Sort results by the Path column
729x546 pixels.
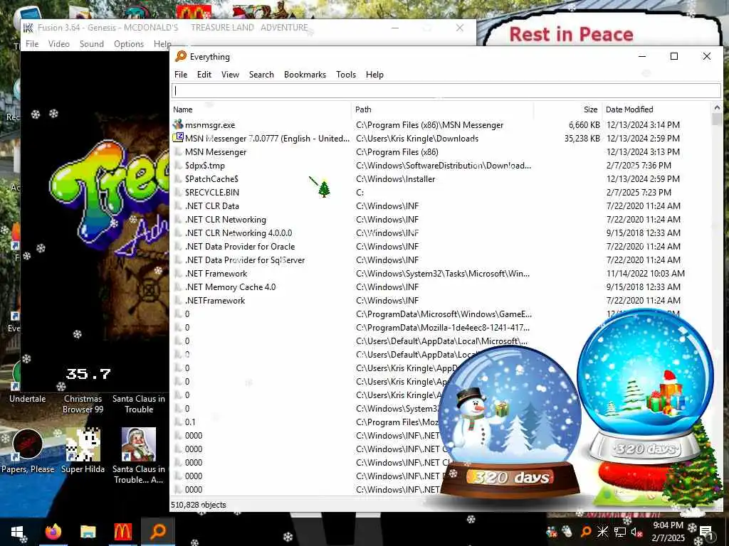point(443,109)
